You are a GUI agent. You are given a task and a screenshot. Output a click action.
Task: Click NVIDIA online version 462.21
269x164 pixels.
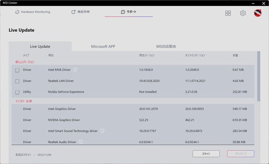pyautogui.click(x=190, y=120)
